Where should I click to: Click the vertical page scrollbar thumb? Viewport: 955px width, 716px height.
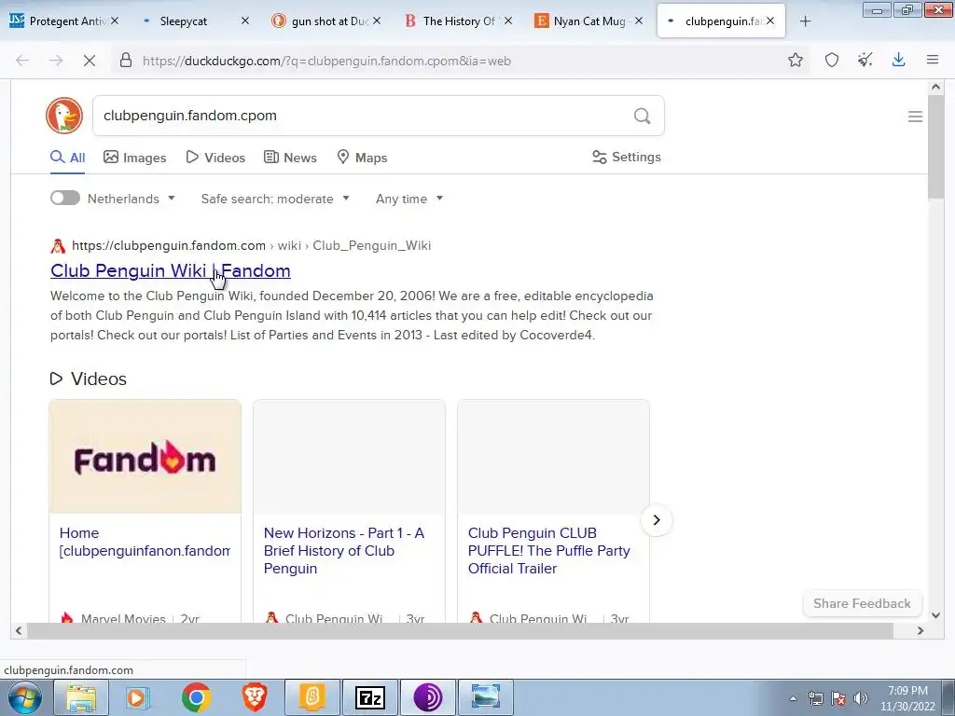click(x=935, y=146)
